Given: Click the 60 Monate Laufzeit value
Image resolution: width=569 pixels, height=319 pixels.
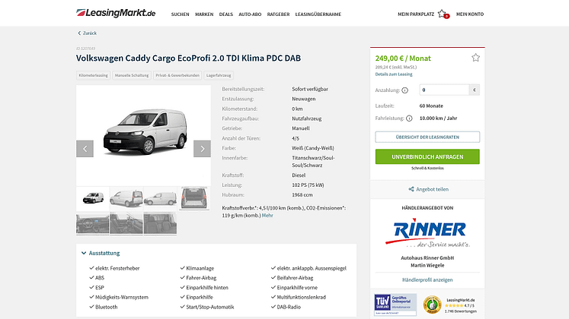Looking at the screenshot, I should [431, 106].
